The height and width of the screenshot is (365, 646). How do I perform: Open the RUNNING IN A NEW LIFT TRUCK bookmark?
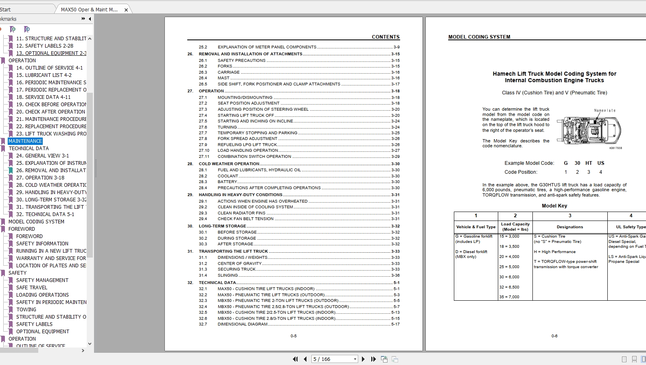coord(51,251)
